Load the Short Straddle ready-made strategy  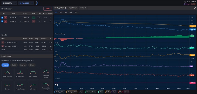(7, 74)
